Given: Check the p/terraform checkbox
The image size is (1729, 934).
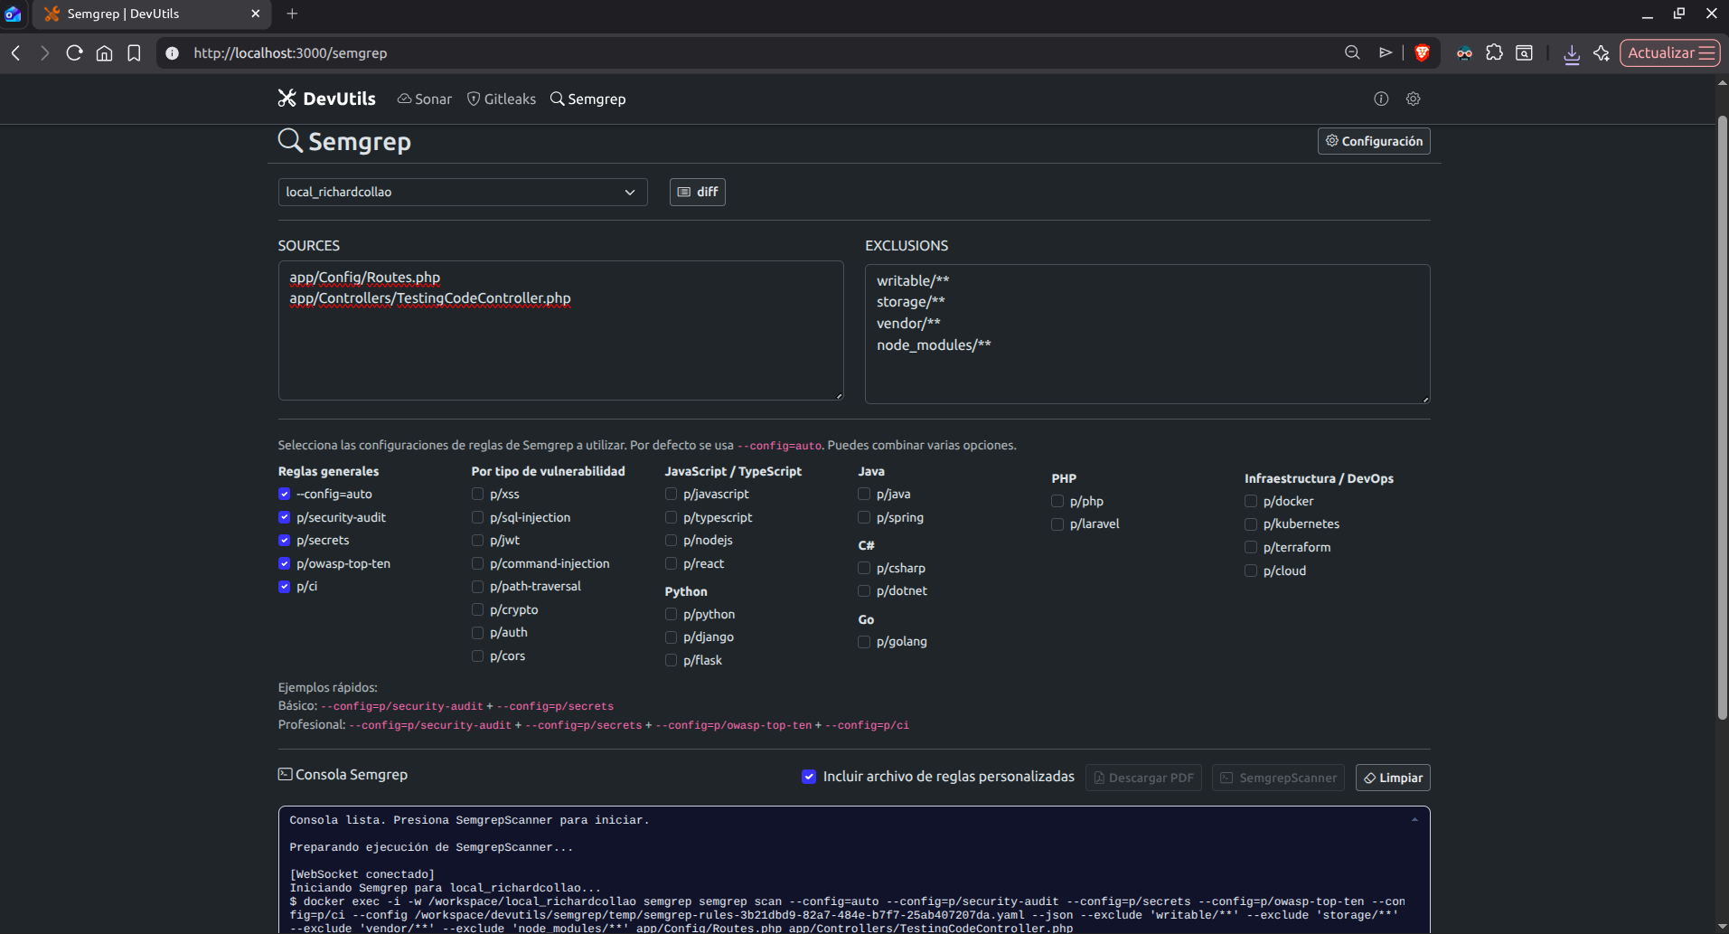Looking at the screenshot, I should coord(1251,547).
